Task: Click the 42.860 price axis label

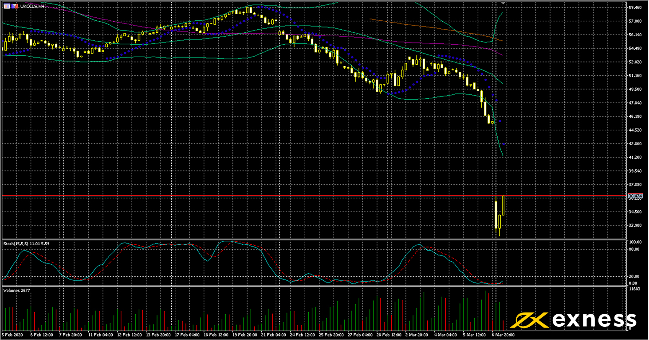Action: click(x=635, y=144)
